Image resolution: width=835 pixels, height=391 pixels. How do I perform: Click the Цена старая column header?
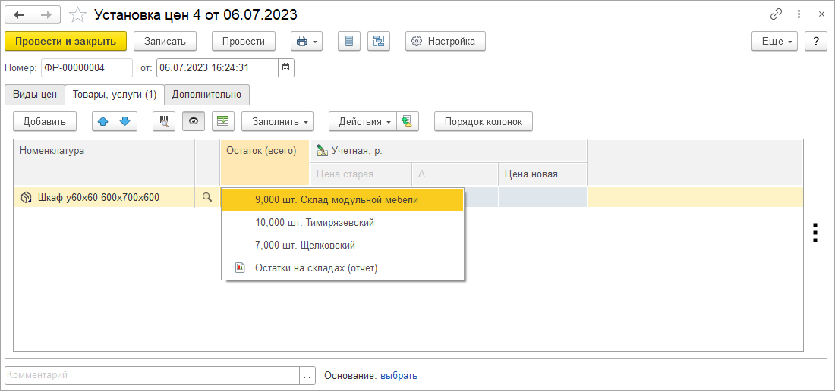pos(361,174)
